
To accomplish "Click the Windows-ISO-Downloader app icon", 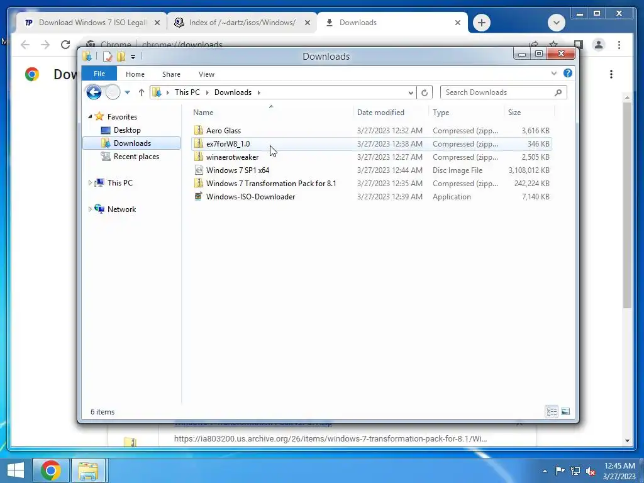I will click(x=198, y=196).
